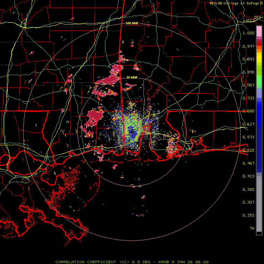The image size is (264, 264).
Task: Select the 0.840 scale value
Action: click(x=248, y=72)
